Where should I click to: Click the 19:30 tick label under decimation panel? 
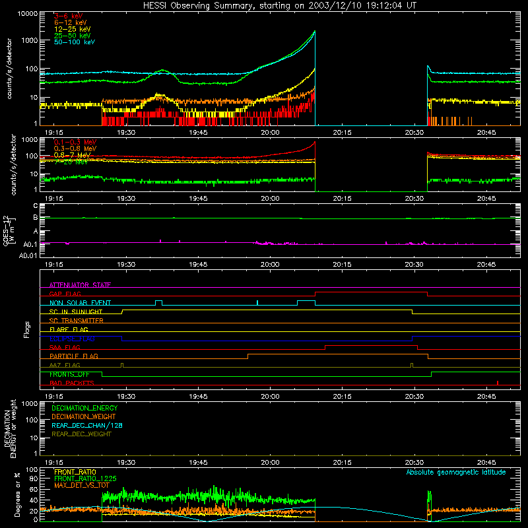tap(126, 463)
